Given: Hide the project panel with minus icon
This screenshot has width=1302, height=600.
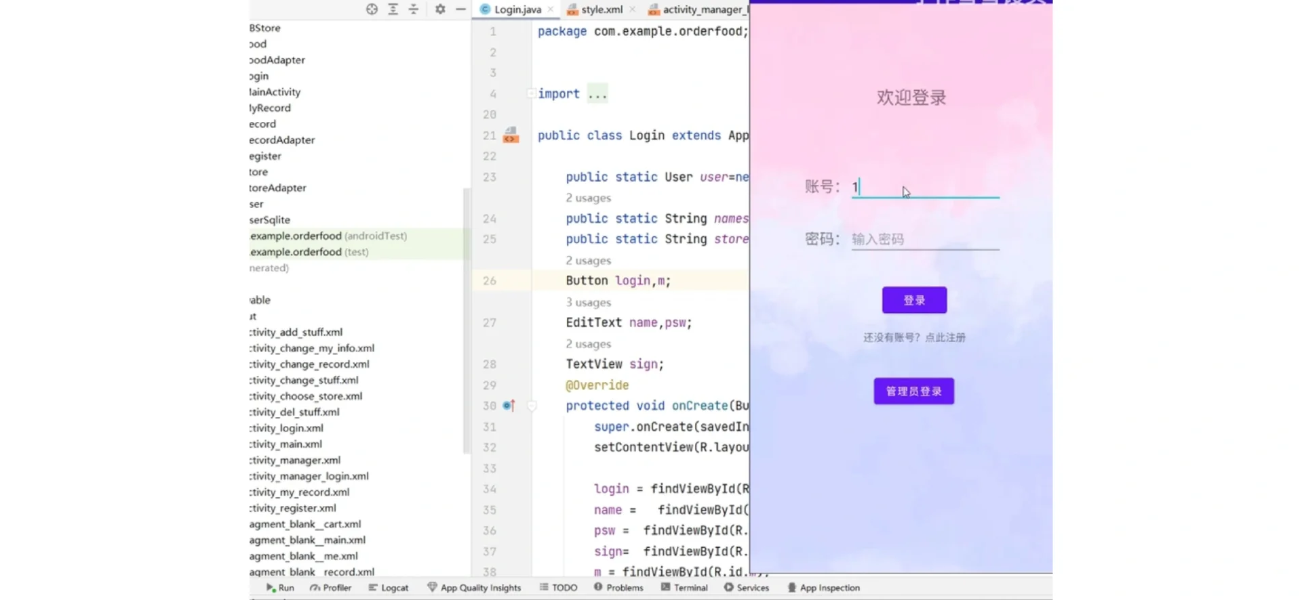Looking at the screenshot, I should (x=460, y=9).
